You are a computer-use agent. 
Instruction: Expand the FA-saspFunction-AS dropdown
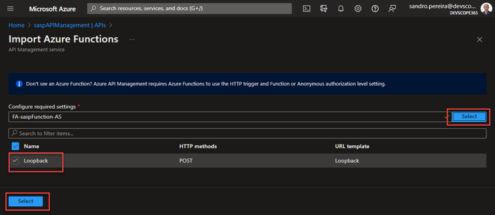445,117
